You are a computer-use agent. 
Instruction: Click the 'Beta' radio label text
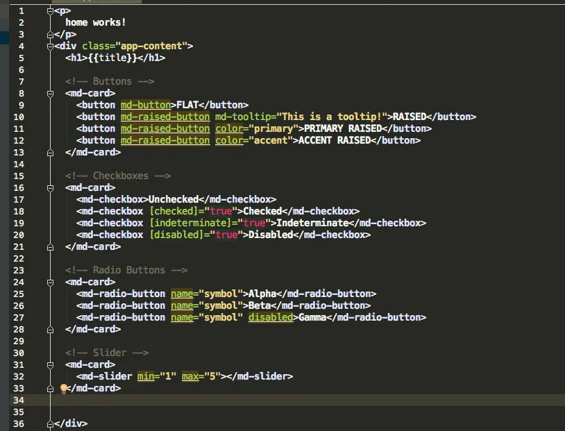click(260, 305)
